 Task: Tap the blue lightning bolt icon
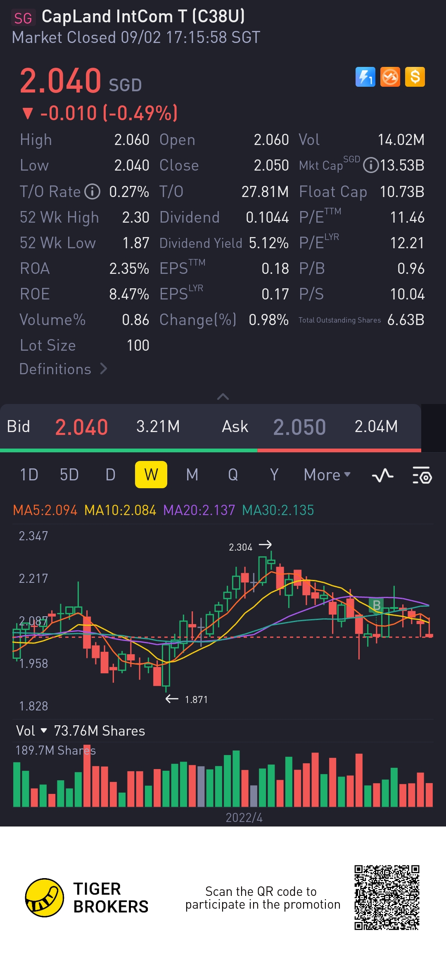[x=365, y=77]
